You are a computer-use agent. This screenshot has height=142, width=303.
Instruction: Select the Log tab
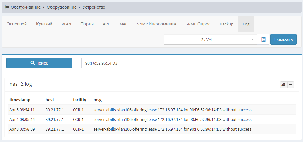tap(246, 24)
